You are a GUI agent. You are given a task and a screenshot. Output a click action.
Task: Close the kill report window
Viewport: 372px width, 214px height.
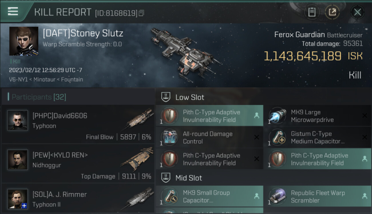357,12
